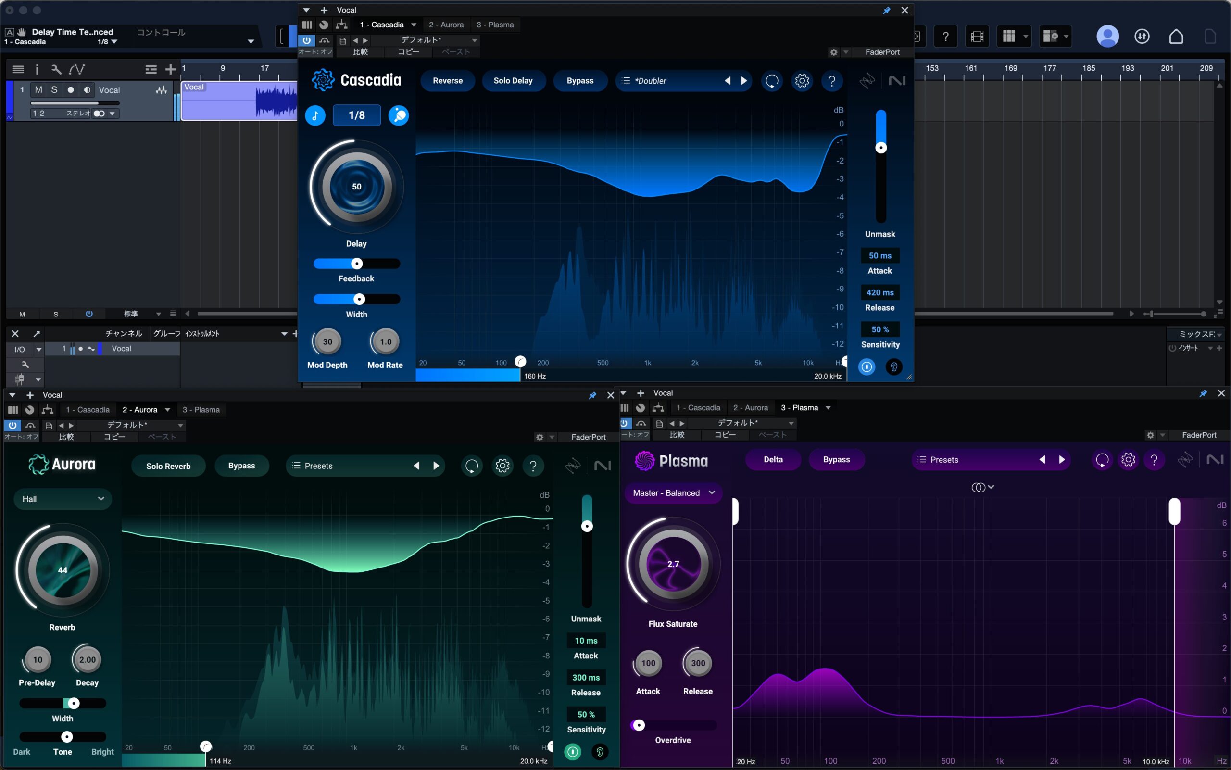Open Plasma settings gear icon
Screen dimensions: 1231x770
1128,460
